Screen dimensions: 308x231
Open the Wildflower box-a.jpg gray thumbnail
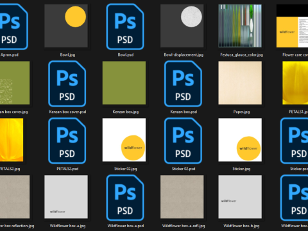(x=66, y=197)
